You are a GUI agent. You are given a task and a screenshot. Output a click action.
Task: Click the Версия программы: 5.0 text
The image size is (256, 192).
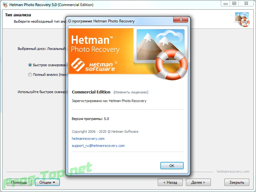(90, 119)
